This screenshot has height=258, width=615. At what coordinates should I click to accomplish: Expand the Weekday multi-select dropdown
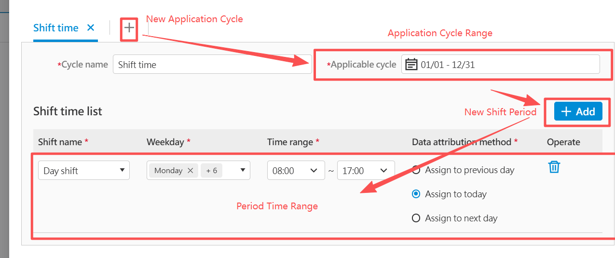click(243, 170)
